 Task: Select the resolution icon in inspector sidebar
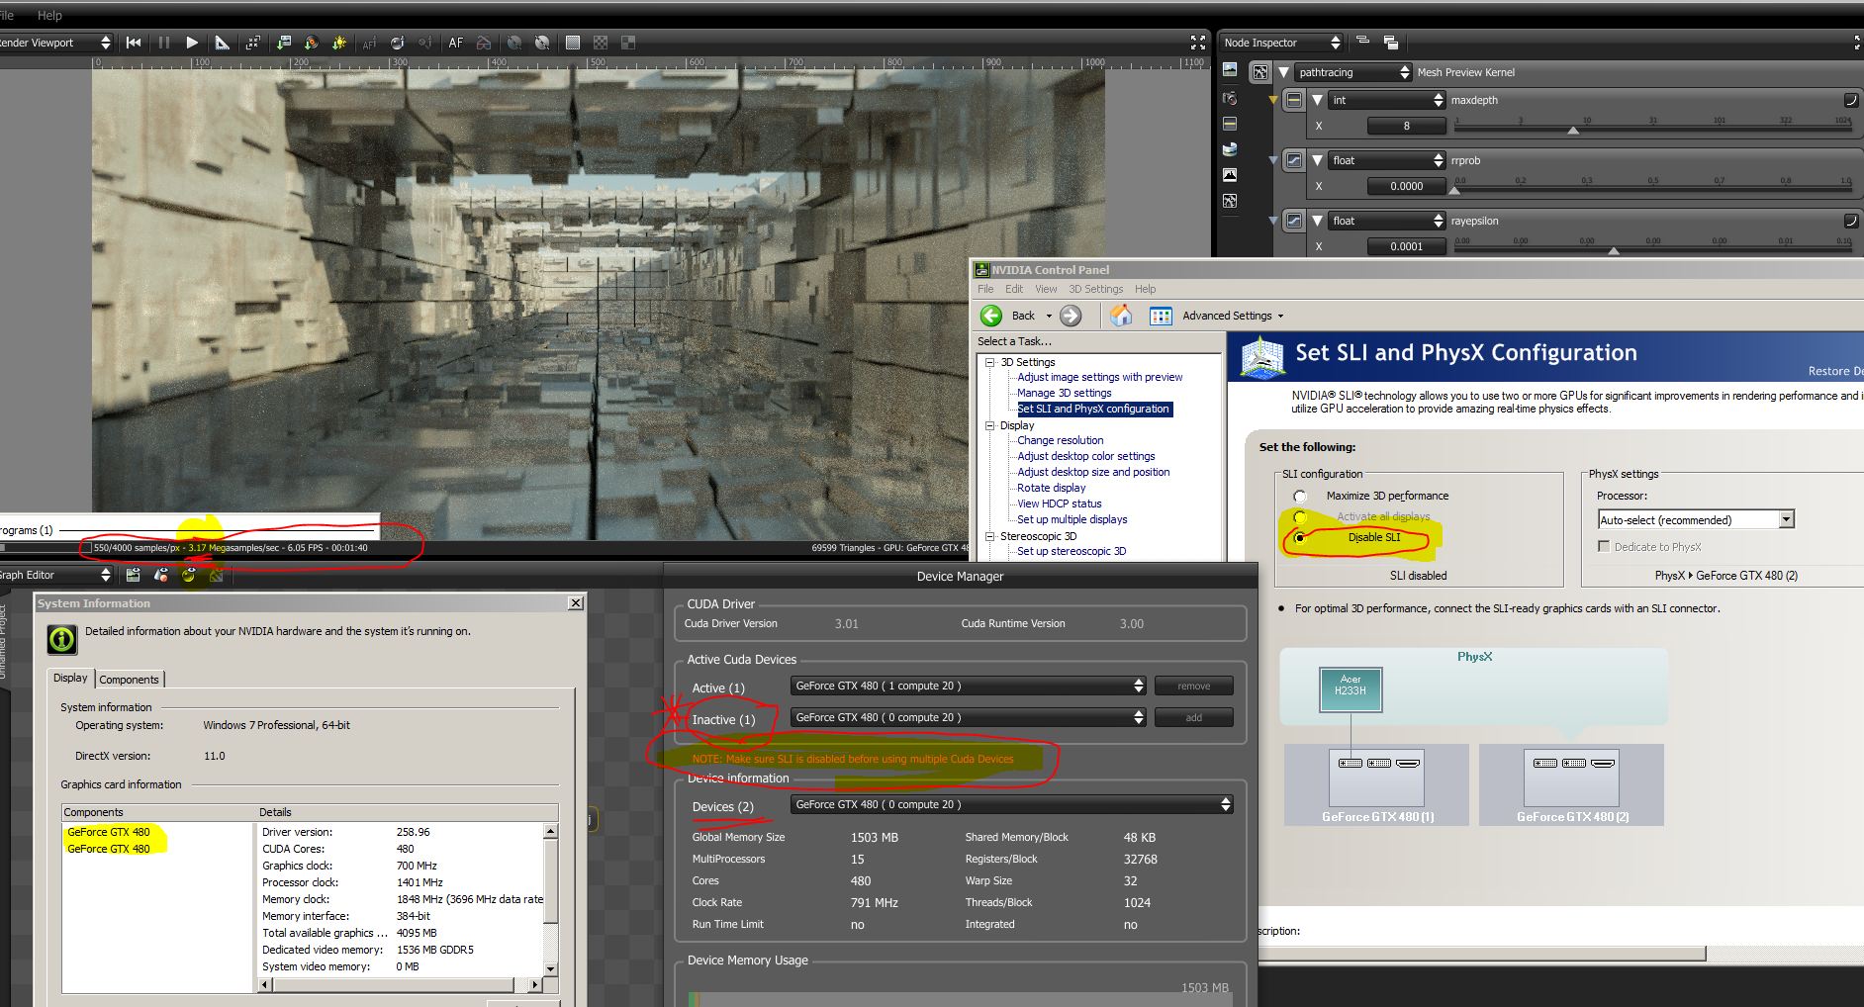tap(1230, 124)
